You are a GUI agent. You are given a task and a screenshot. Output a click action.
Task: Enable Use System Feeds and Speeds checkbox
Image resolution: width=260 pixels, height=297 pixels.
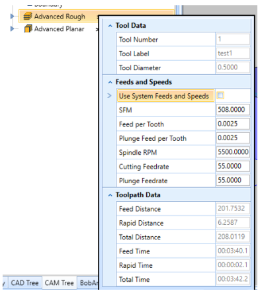click(x=220, y=95)
